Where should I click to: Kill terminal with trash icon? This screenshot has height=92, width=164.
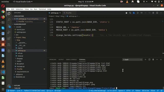point(153,60)
